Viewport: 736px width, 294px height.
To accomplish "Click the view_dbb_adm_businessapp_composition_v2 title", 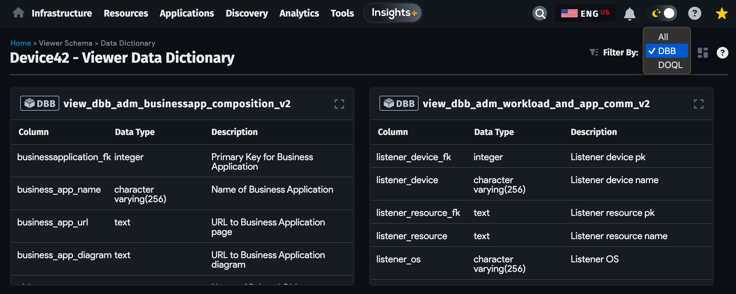I will coord(177,104).
